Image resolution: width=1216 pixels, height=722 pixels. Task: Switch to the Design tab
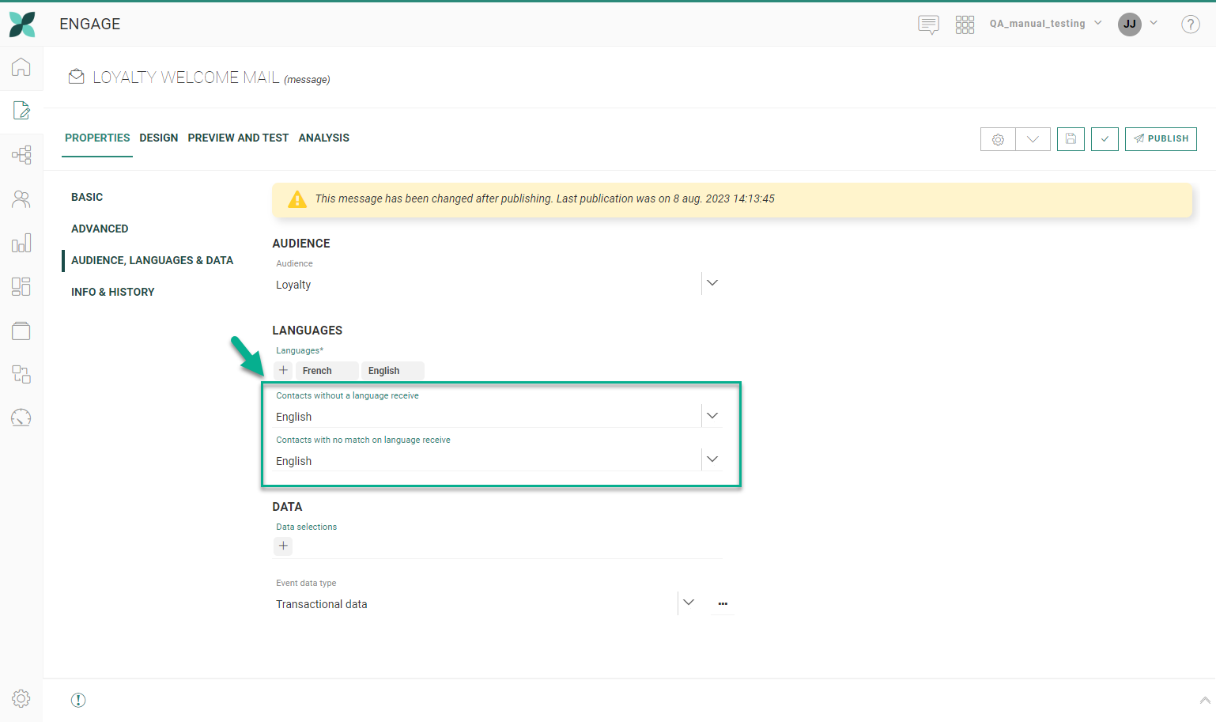coord(159,138)
